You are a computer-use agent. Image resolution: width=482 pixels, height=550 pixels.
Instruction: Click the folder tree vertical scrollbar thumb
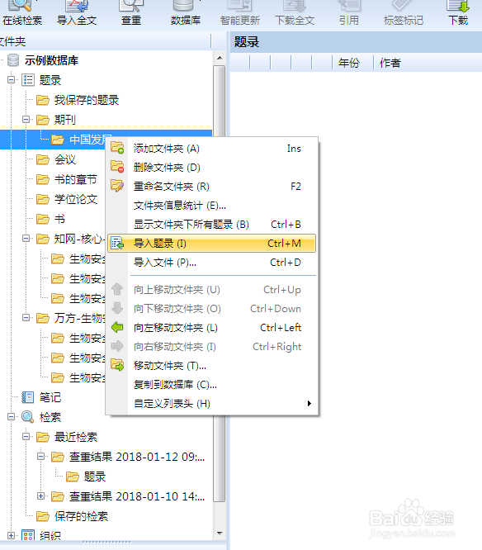pos(220,284)
